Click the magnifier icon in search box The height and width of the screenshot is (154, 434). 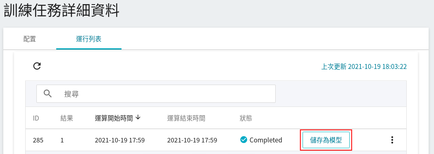tap(48, 94)
